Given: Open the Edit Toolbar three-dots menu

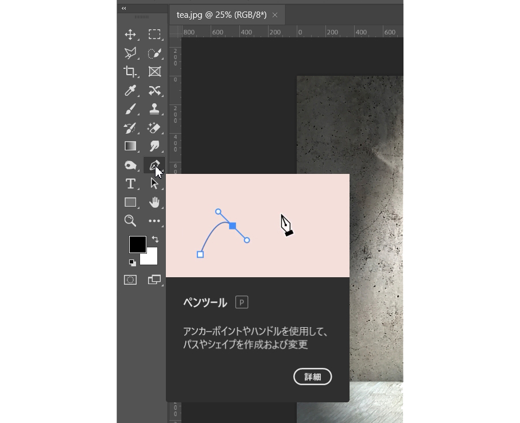Looking at the screenshot, I should 154,221.
